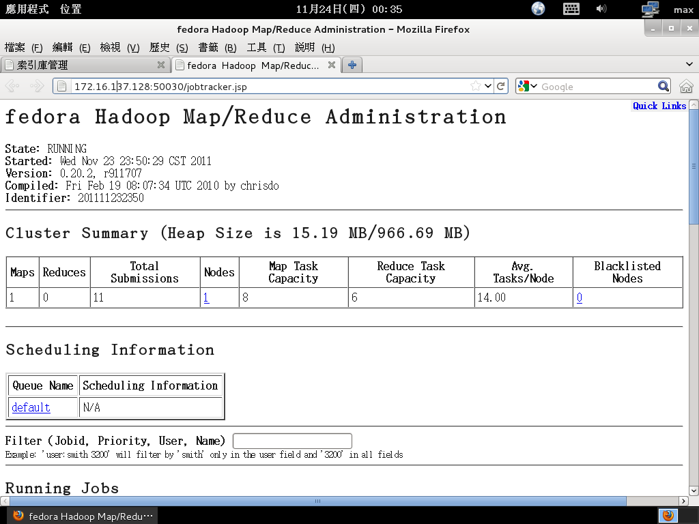Viewport: 699px width, 524px height.
Task: Click the horizontal scrollbar left arrow
Action: [x=5, y=501]
